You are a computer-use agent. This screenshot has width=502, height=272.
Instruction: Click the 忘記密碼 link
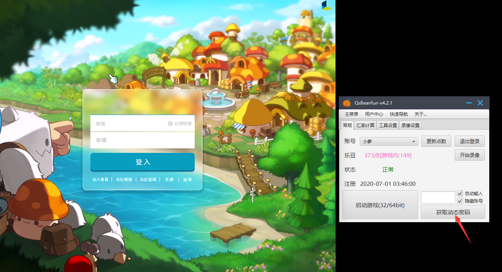148,180
